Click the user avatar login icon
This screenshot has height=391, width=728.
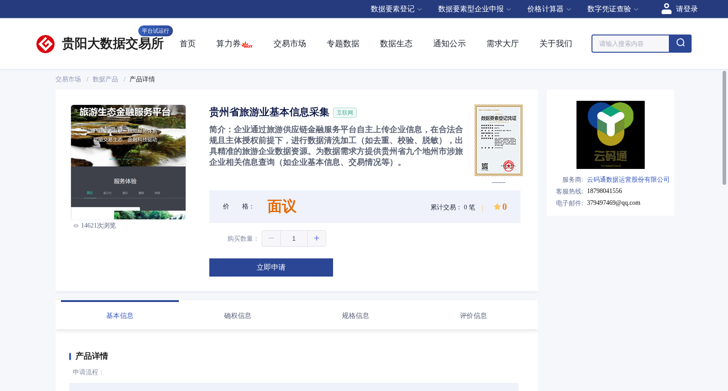click(x=666, y=9)
